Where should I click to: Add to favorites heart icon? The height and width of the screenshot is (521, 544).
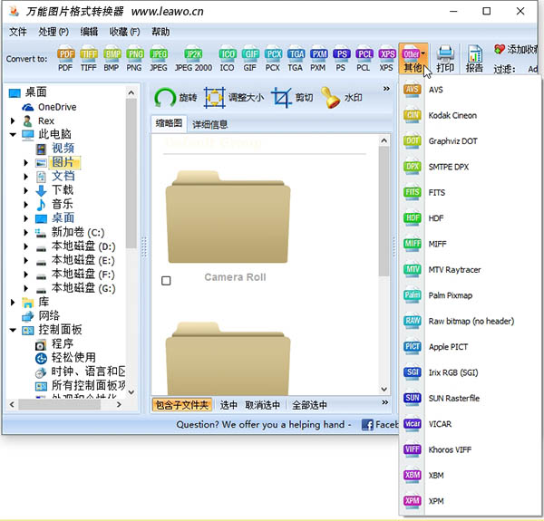pos(500,49)
